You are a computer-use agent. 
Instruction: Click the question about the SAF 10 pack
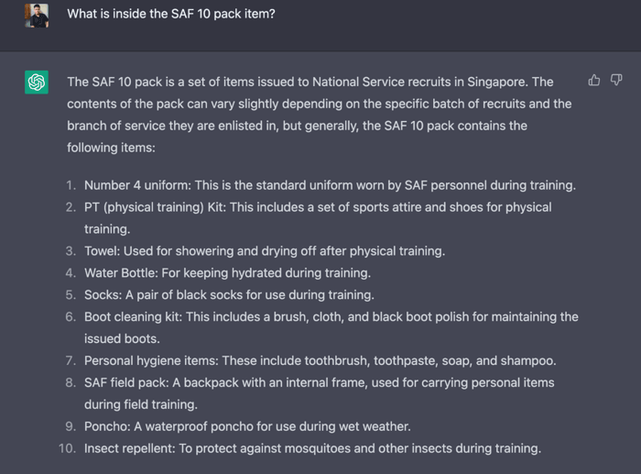click(170, 14)
